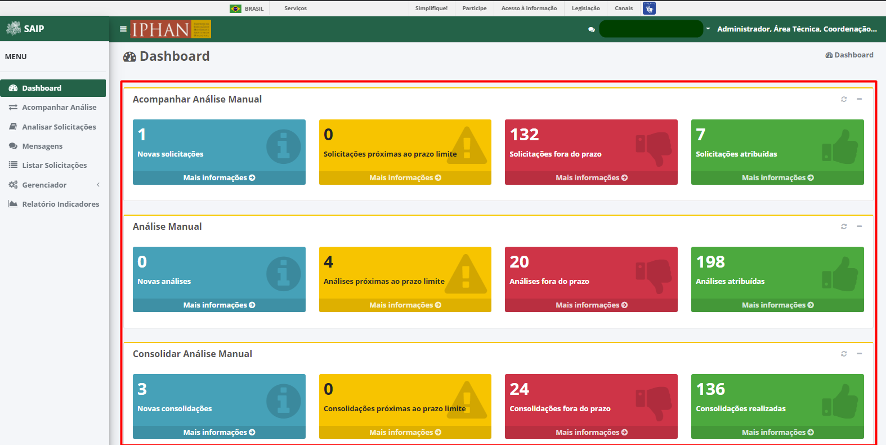
Task: Click info icon on Novas consolidações card
Action: point(284,401)
